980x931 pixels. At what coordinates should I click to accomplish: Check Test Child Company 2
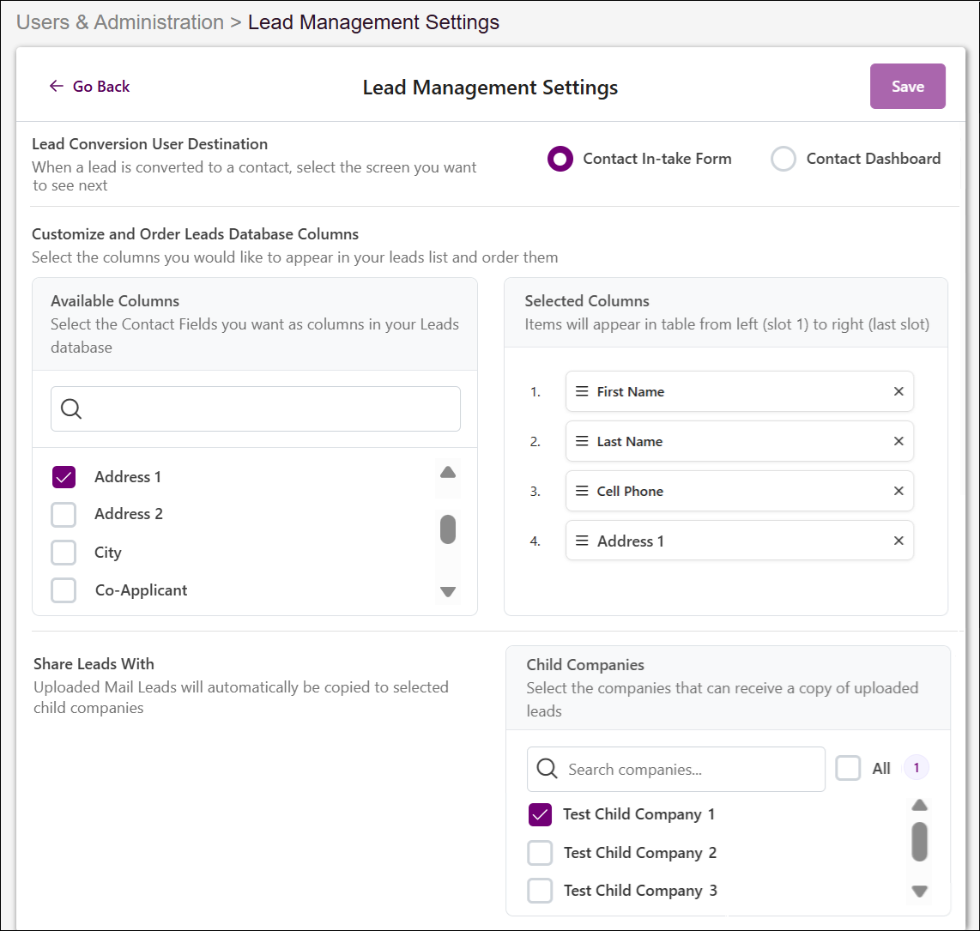click(540, 853)
